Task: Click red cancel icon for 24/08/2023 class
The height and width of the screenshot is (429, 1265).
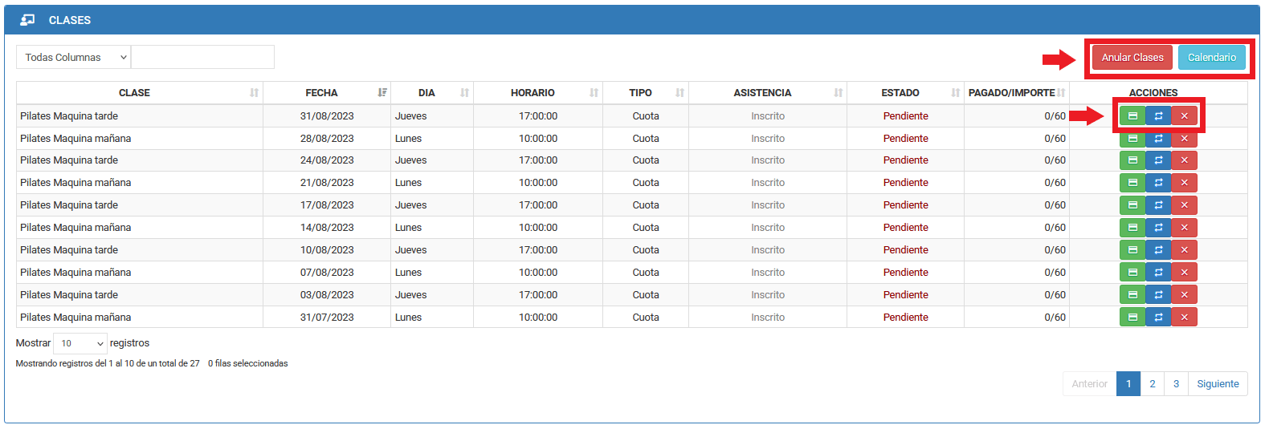Action: [x=1184, y=160]
